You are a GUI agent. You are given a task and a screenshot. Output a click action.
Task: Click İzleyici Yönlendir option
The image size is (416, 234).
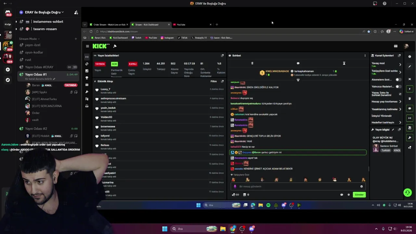tap(382, 116)
